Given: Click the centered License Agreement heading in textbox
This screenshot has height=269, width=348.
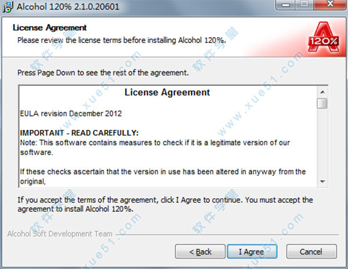Looking at the screenshot, I should (167, 92).
